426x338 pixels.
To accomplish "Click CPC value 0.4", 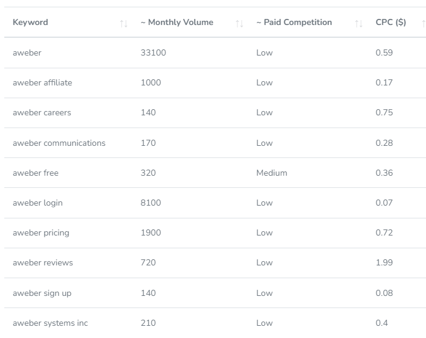I will 381,323.
